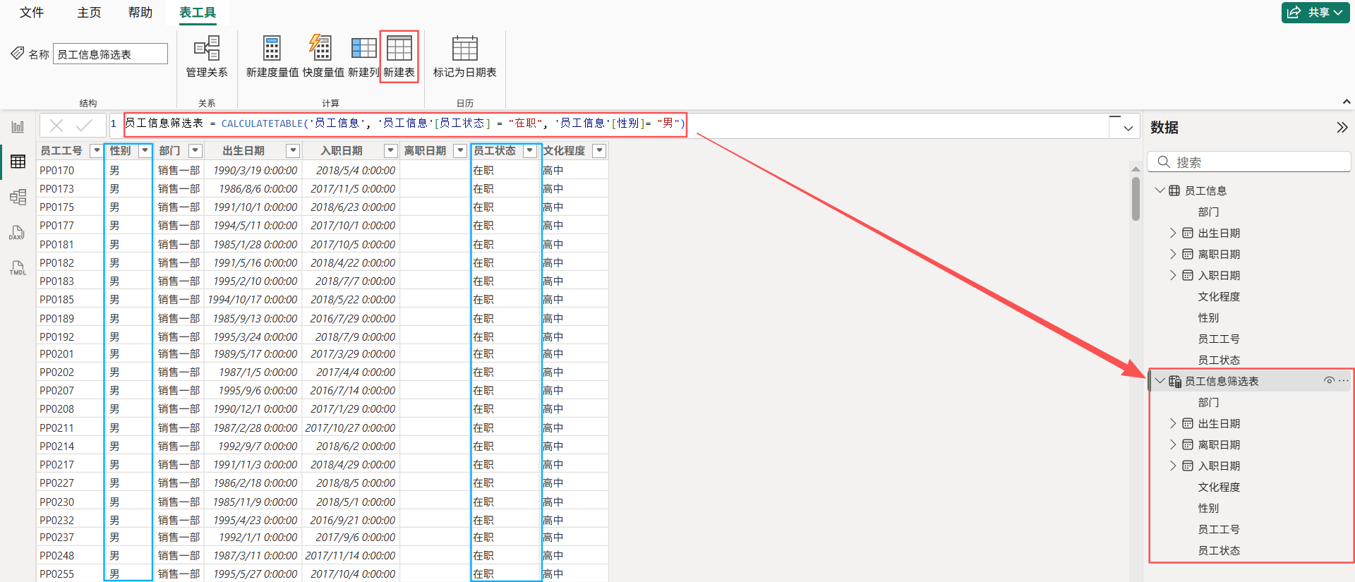Open the 管理关系 tool
The height and width of the screenshot is (582, 1355).
(x=207, y=56)
